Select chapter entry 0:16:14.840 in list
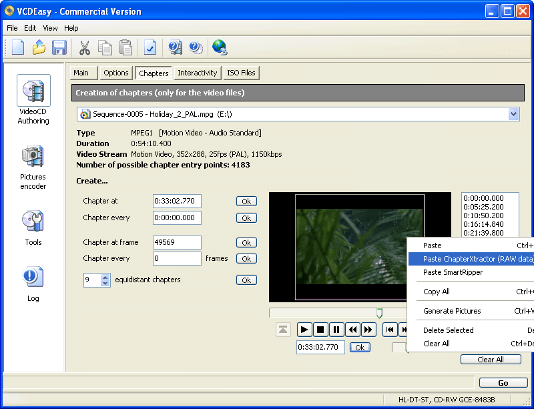Screen dimensions: 534x409 pos(483,224)
